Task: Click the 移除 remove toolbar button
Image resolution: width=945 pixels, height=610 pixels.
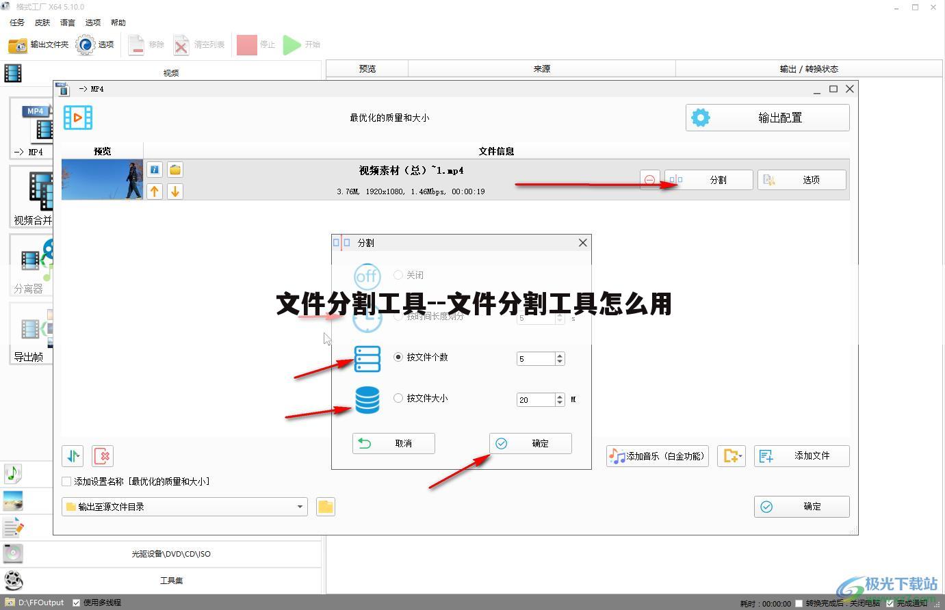Action: (146, 45)
